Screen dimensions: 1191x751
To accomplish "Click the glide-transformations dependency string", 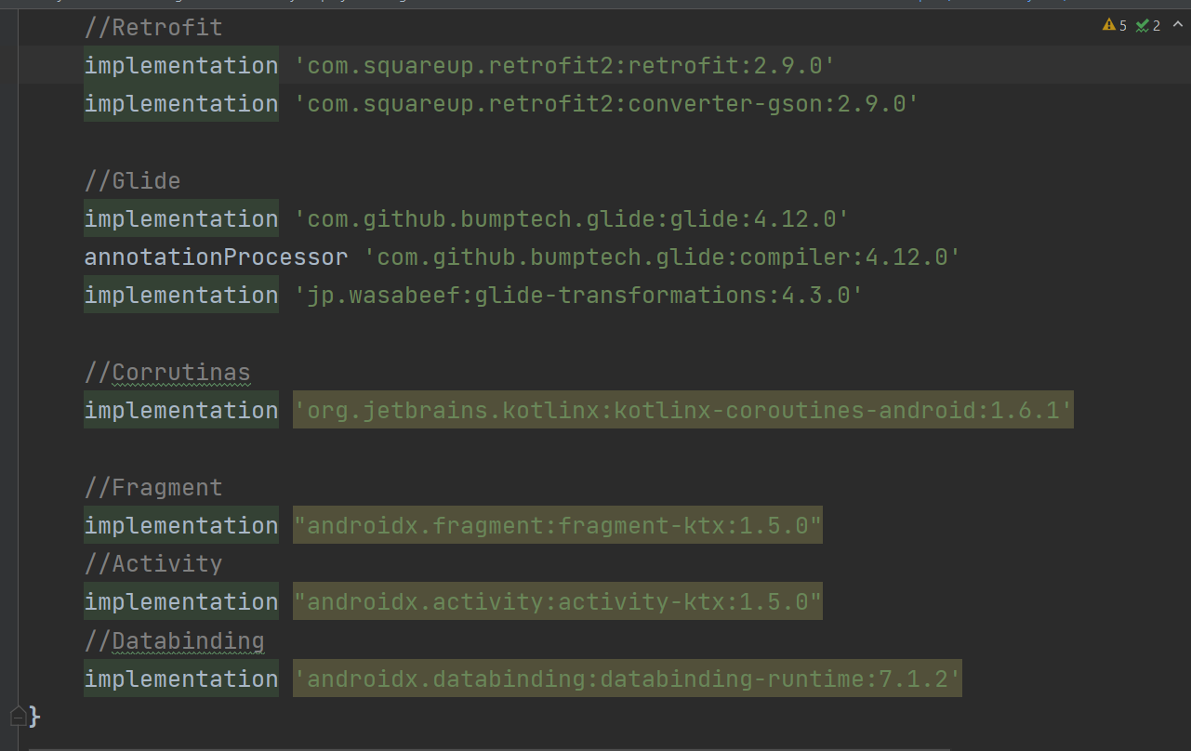I will tap(578, 296).
